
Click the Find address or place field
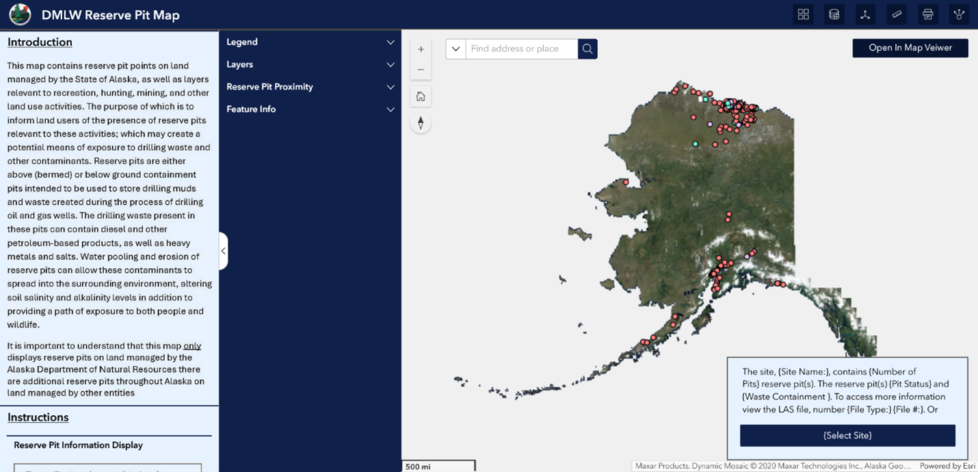(521, 49)
